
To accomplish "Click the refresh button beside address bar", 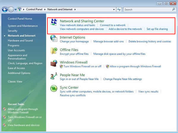I will [119, 9].
